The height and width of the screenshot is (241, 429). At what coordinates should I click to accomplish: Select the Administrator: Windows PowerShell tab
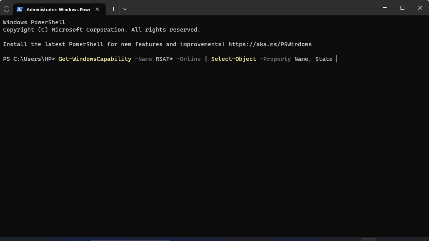(x=59, y=9)
